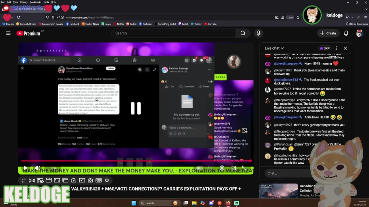Open the YouTube guide hamburger menu
This screenshot has height=207, width=369.
8,33
